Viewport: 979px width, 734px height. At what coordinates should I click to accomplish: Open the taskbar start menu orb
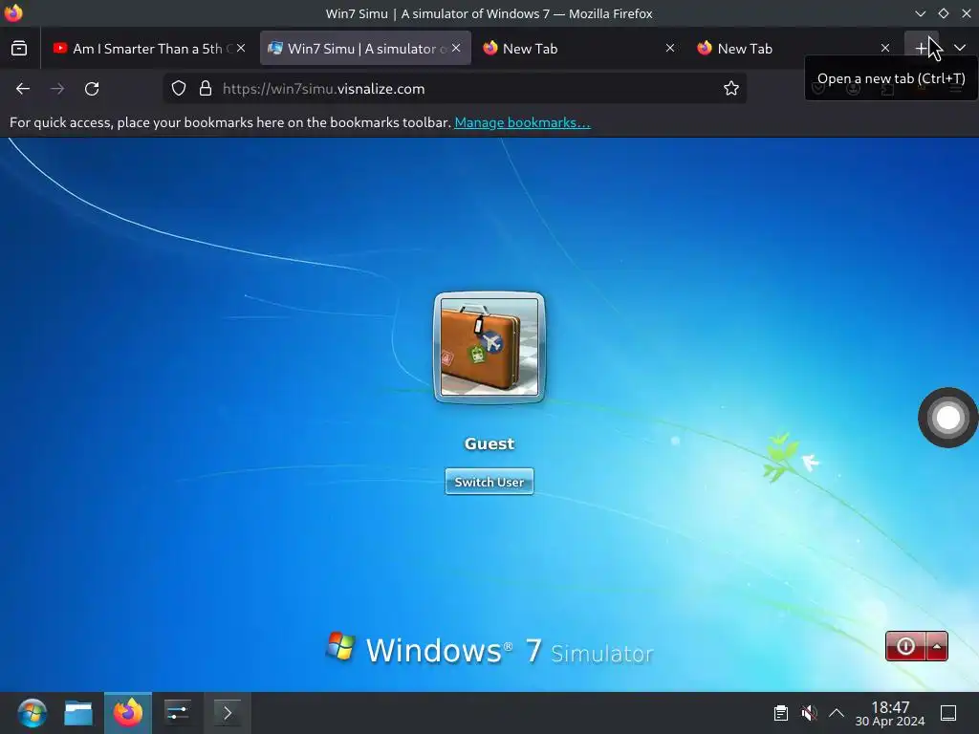point(32,713)
